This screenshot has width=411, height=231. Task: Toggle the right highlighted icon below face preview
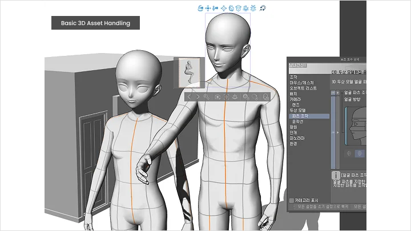point(359,153)
